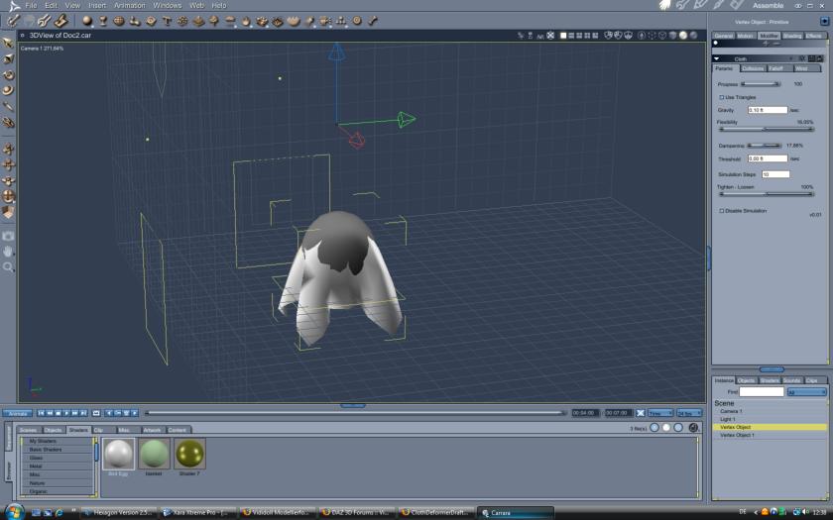Click the Progress slider
The height and width of the screenshot is (520, 833).
point(761,84)
